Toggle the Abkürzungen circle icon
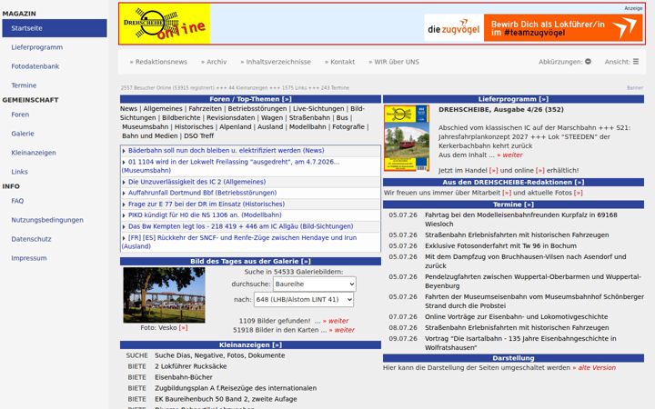The width and height of the screenshot is (655, 409). click(x=588, y=62)
